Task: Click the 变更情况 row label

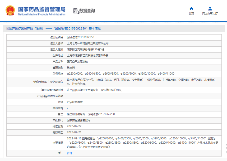Action: [58, 143]
